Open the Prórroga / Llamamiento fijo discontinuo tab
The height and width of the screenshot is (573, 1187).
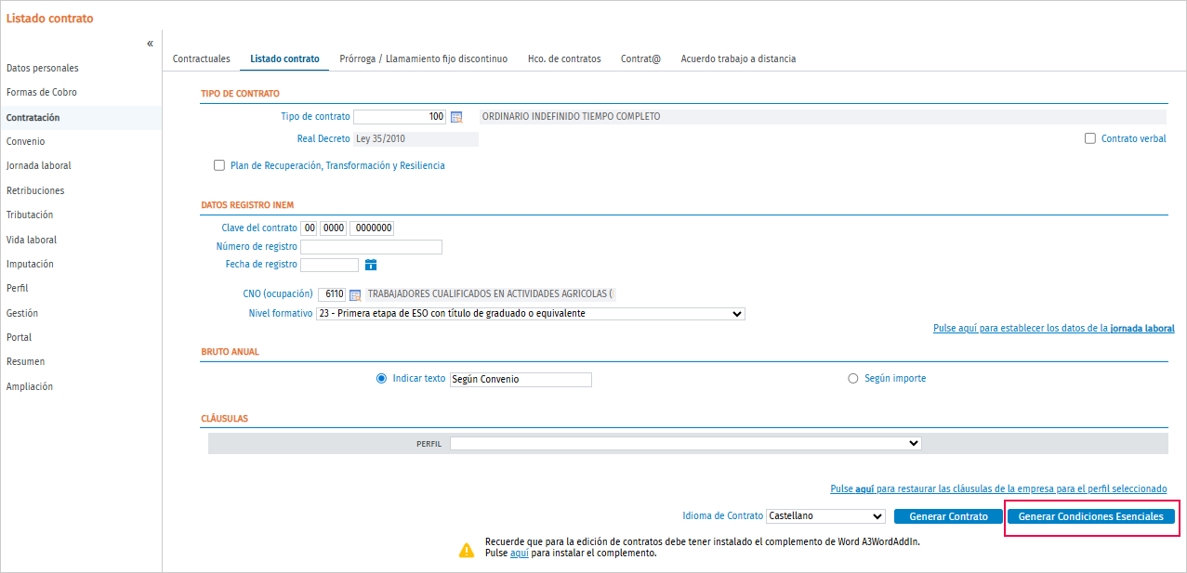point(424,59)
